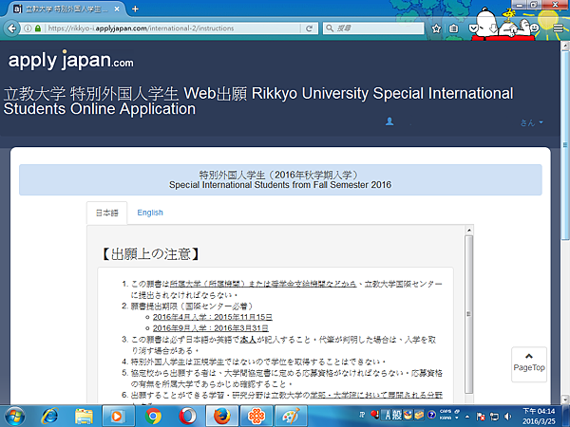Go back with the Firefox back arrow
This screenshot has height=427, width=570.
tap(12, 28)
